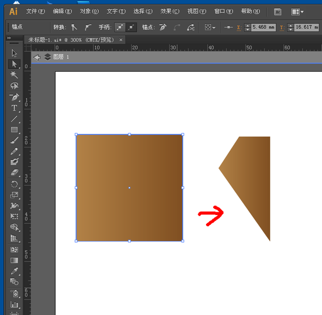This screenshot has width=322, height=315.
Task: Switch to the 未标题-1.ai document tab
Action: tap(71, 40)
